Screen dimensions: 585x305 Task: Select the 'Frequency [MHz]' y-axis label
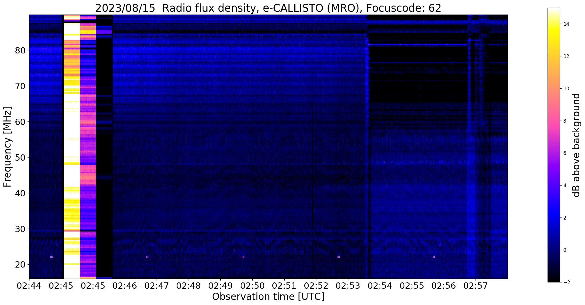[8, 147]
